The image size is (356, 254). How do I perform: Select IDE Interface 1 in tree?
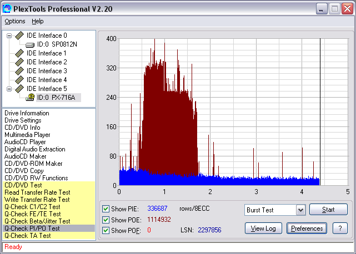pos(46,53)
